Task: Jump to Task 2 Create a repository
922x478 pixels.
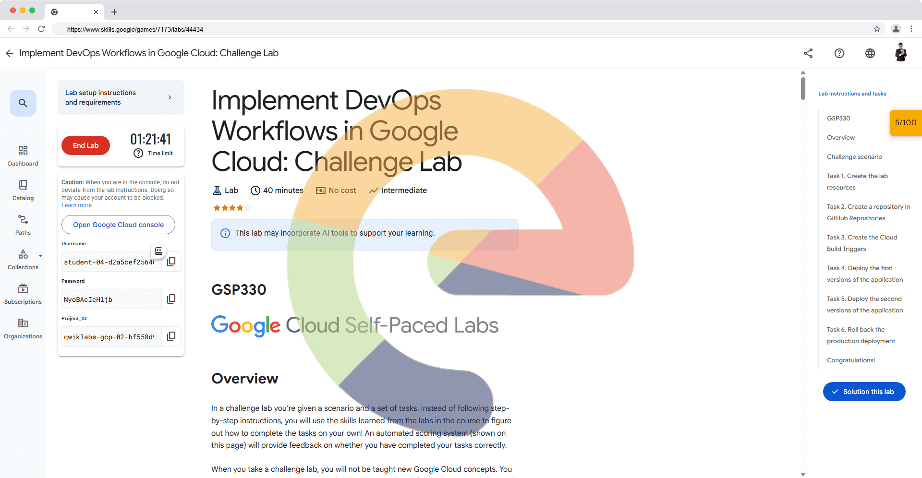Action: pos(868,212)
